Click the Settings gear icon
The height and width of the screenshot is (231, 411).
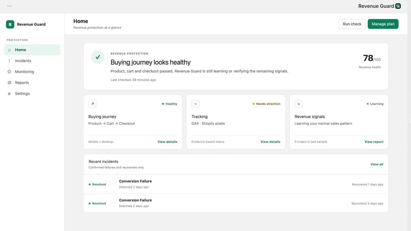tap(9, 94)
